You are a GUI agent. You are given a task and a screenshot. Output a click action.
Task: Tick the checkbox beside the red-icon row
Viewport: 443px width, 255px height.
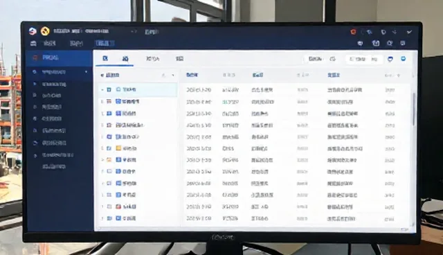109,206
